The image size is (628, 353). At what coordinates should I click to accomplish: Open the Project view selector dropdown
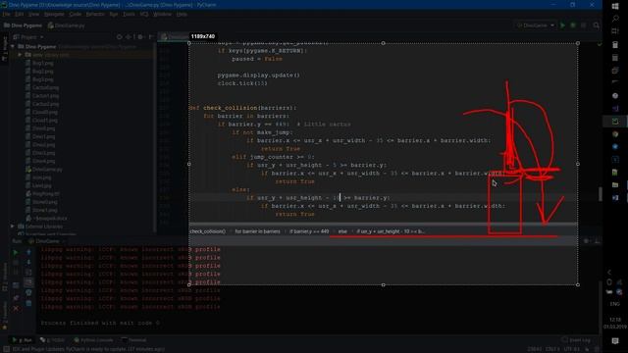(x=28, y=37)
